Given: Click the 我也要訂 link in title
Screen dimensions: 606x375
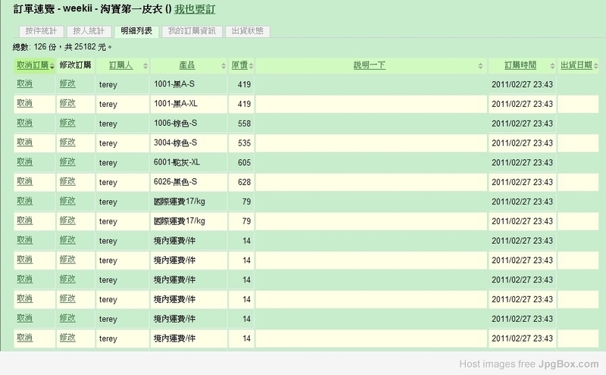Looking at the screenshot, I should tap(194, 10).
